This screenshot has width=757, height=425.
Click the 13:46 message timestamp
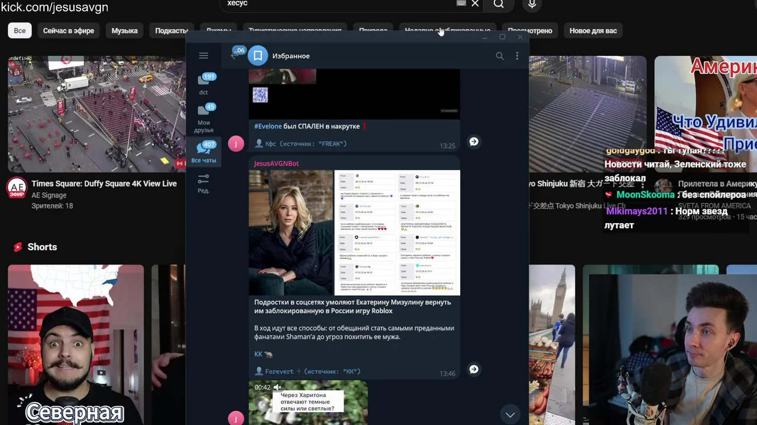(x=447, y=374)
